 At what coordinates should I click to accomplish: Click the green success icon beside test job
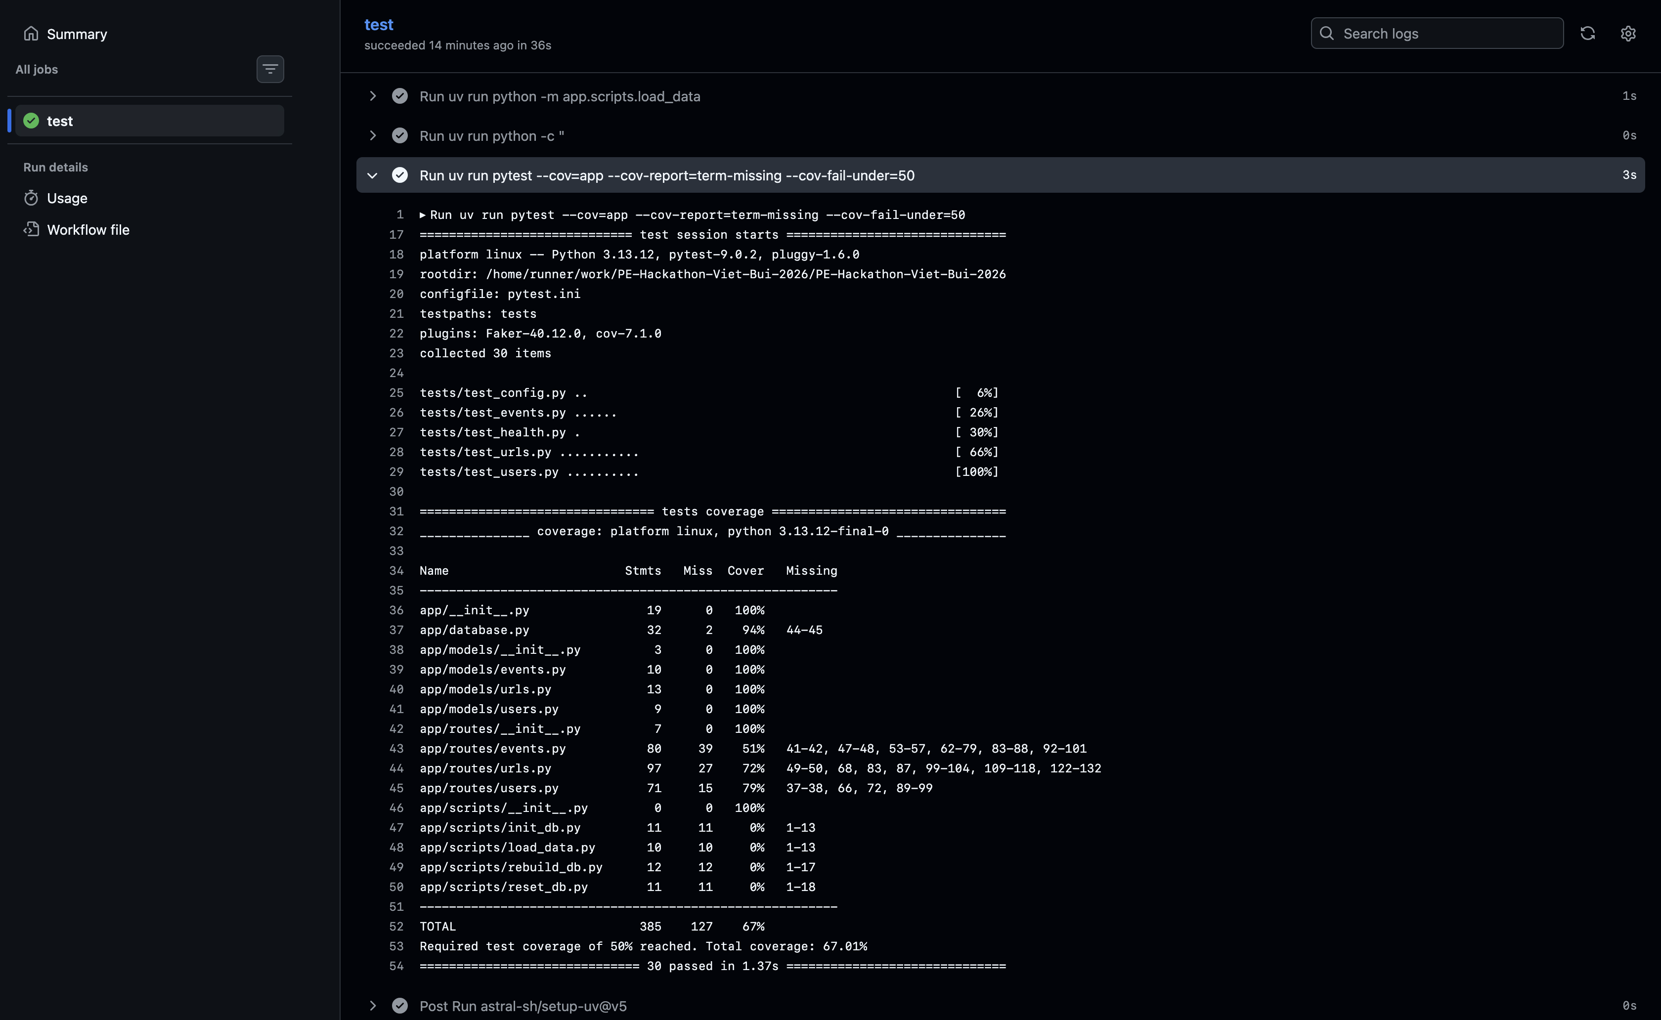(31, 121)
